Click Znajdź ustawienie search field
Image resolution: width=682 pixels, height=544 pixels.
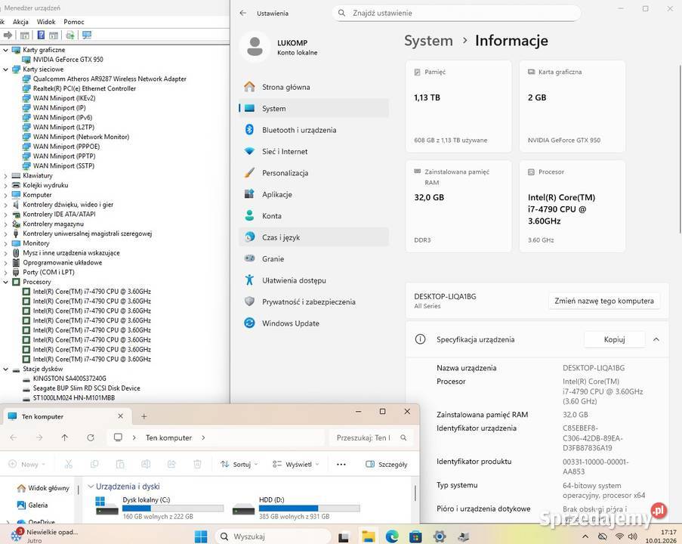click(x=456, y=13)
